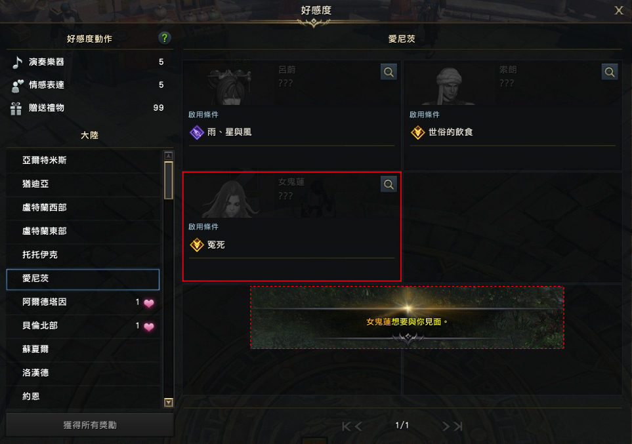
Task: Click the green question mark help icon
Action: coord(164,38)
